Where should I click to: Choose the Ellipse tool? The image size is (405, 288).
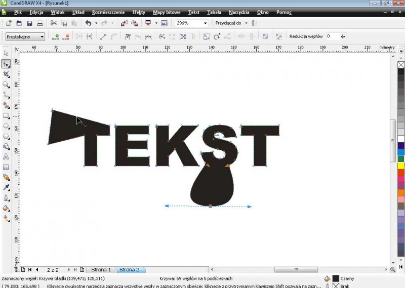[6, 126]
